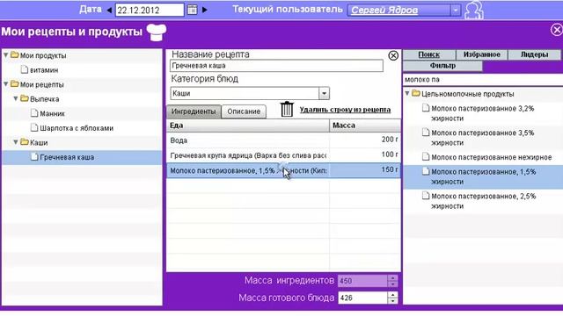
Task: Click the Масса готового блюда field
Action: [362, 298]
